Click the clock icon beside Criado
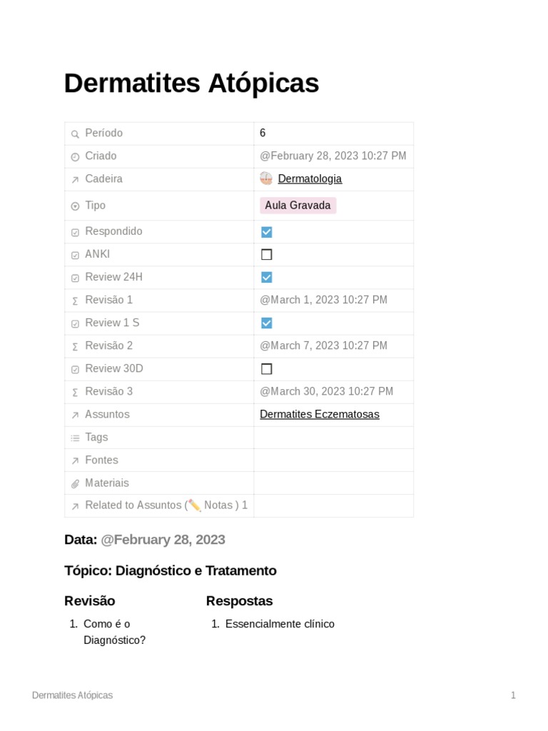This screenshot has height=731, width=548. tap(75, 156)
